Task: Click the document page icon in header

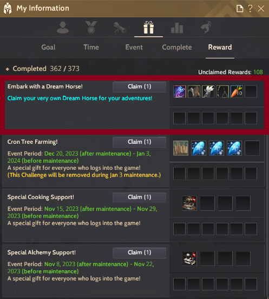Action: 240,9
